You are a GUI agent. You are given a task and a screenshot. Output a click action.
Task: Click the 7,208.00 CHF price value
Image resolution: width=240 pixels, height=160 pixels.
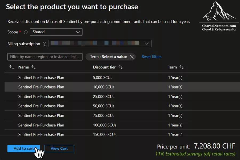pos(215,146)
